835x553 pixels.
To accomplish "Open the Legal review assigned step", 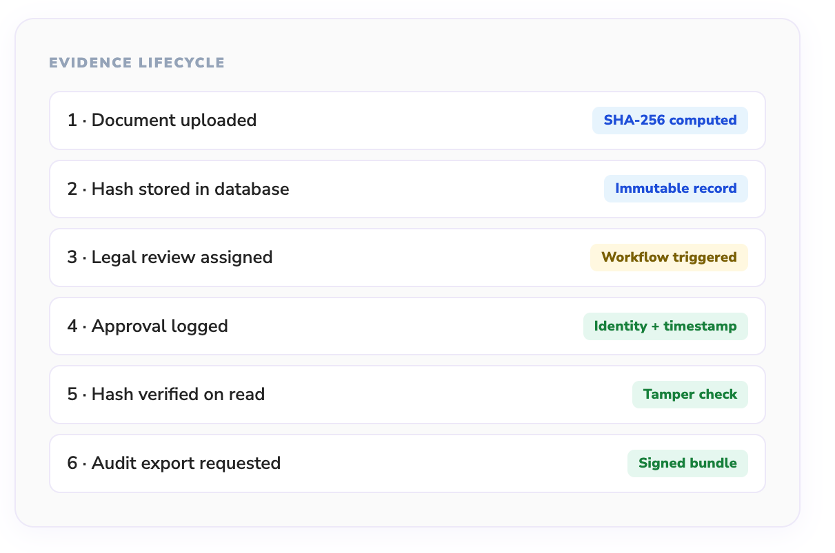I will (182, 258).
